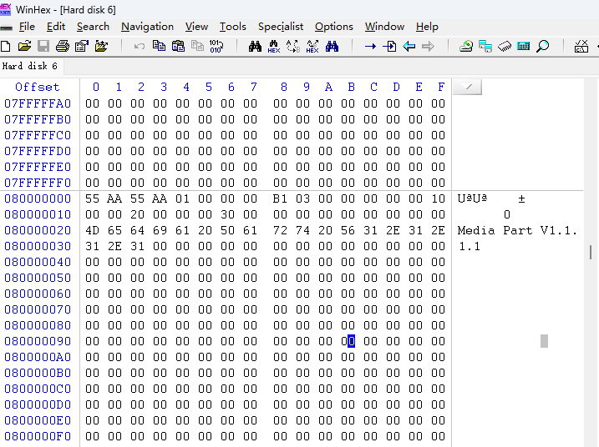Open the Navigation menu
This screenshot has width=599, height=447.
(x=148, y=27)
